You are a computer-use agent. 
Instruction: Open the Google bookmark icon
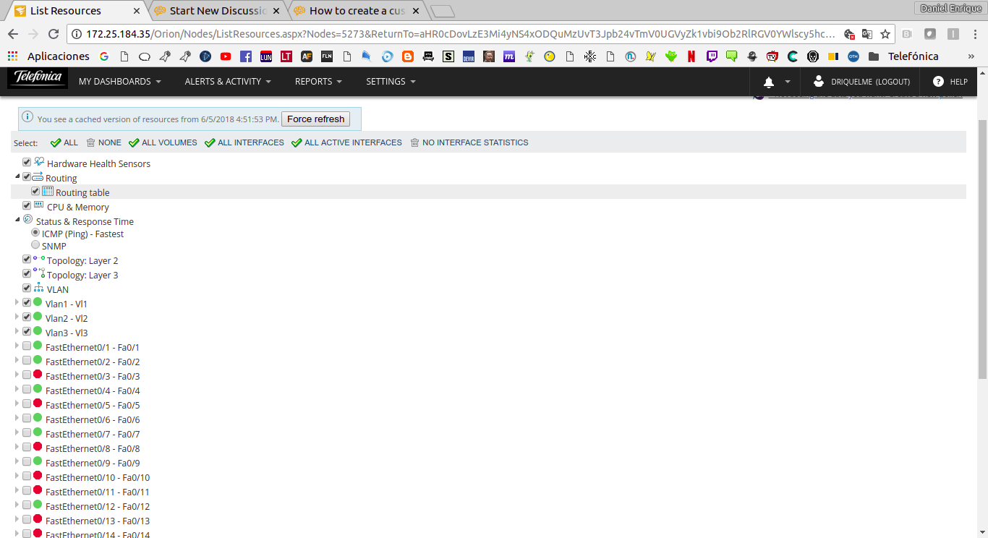tap(104, 56)
